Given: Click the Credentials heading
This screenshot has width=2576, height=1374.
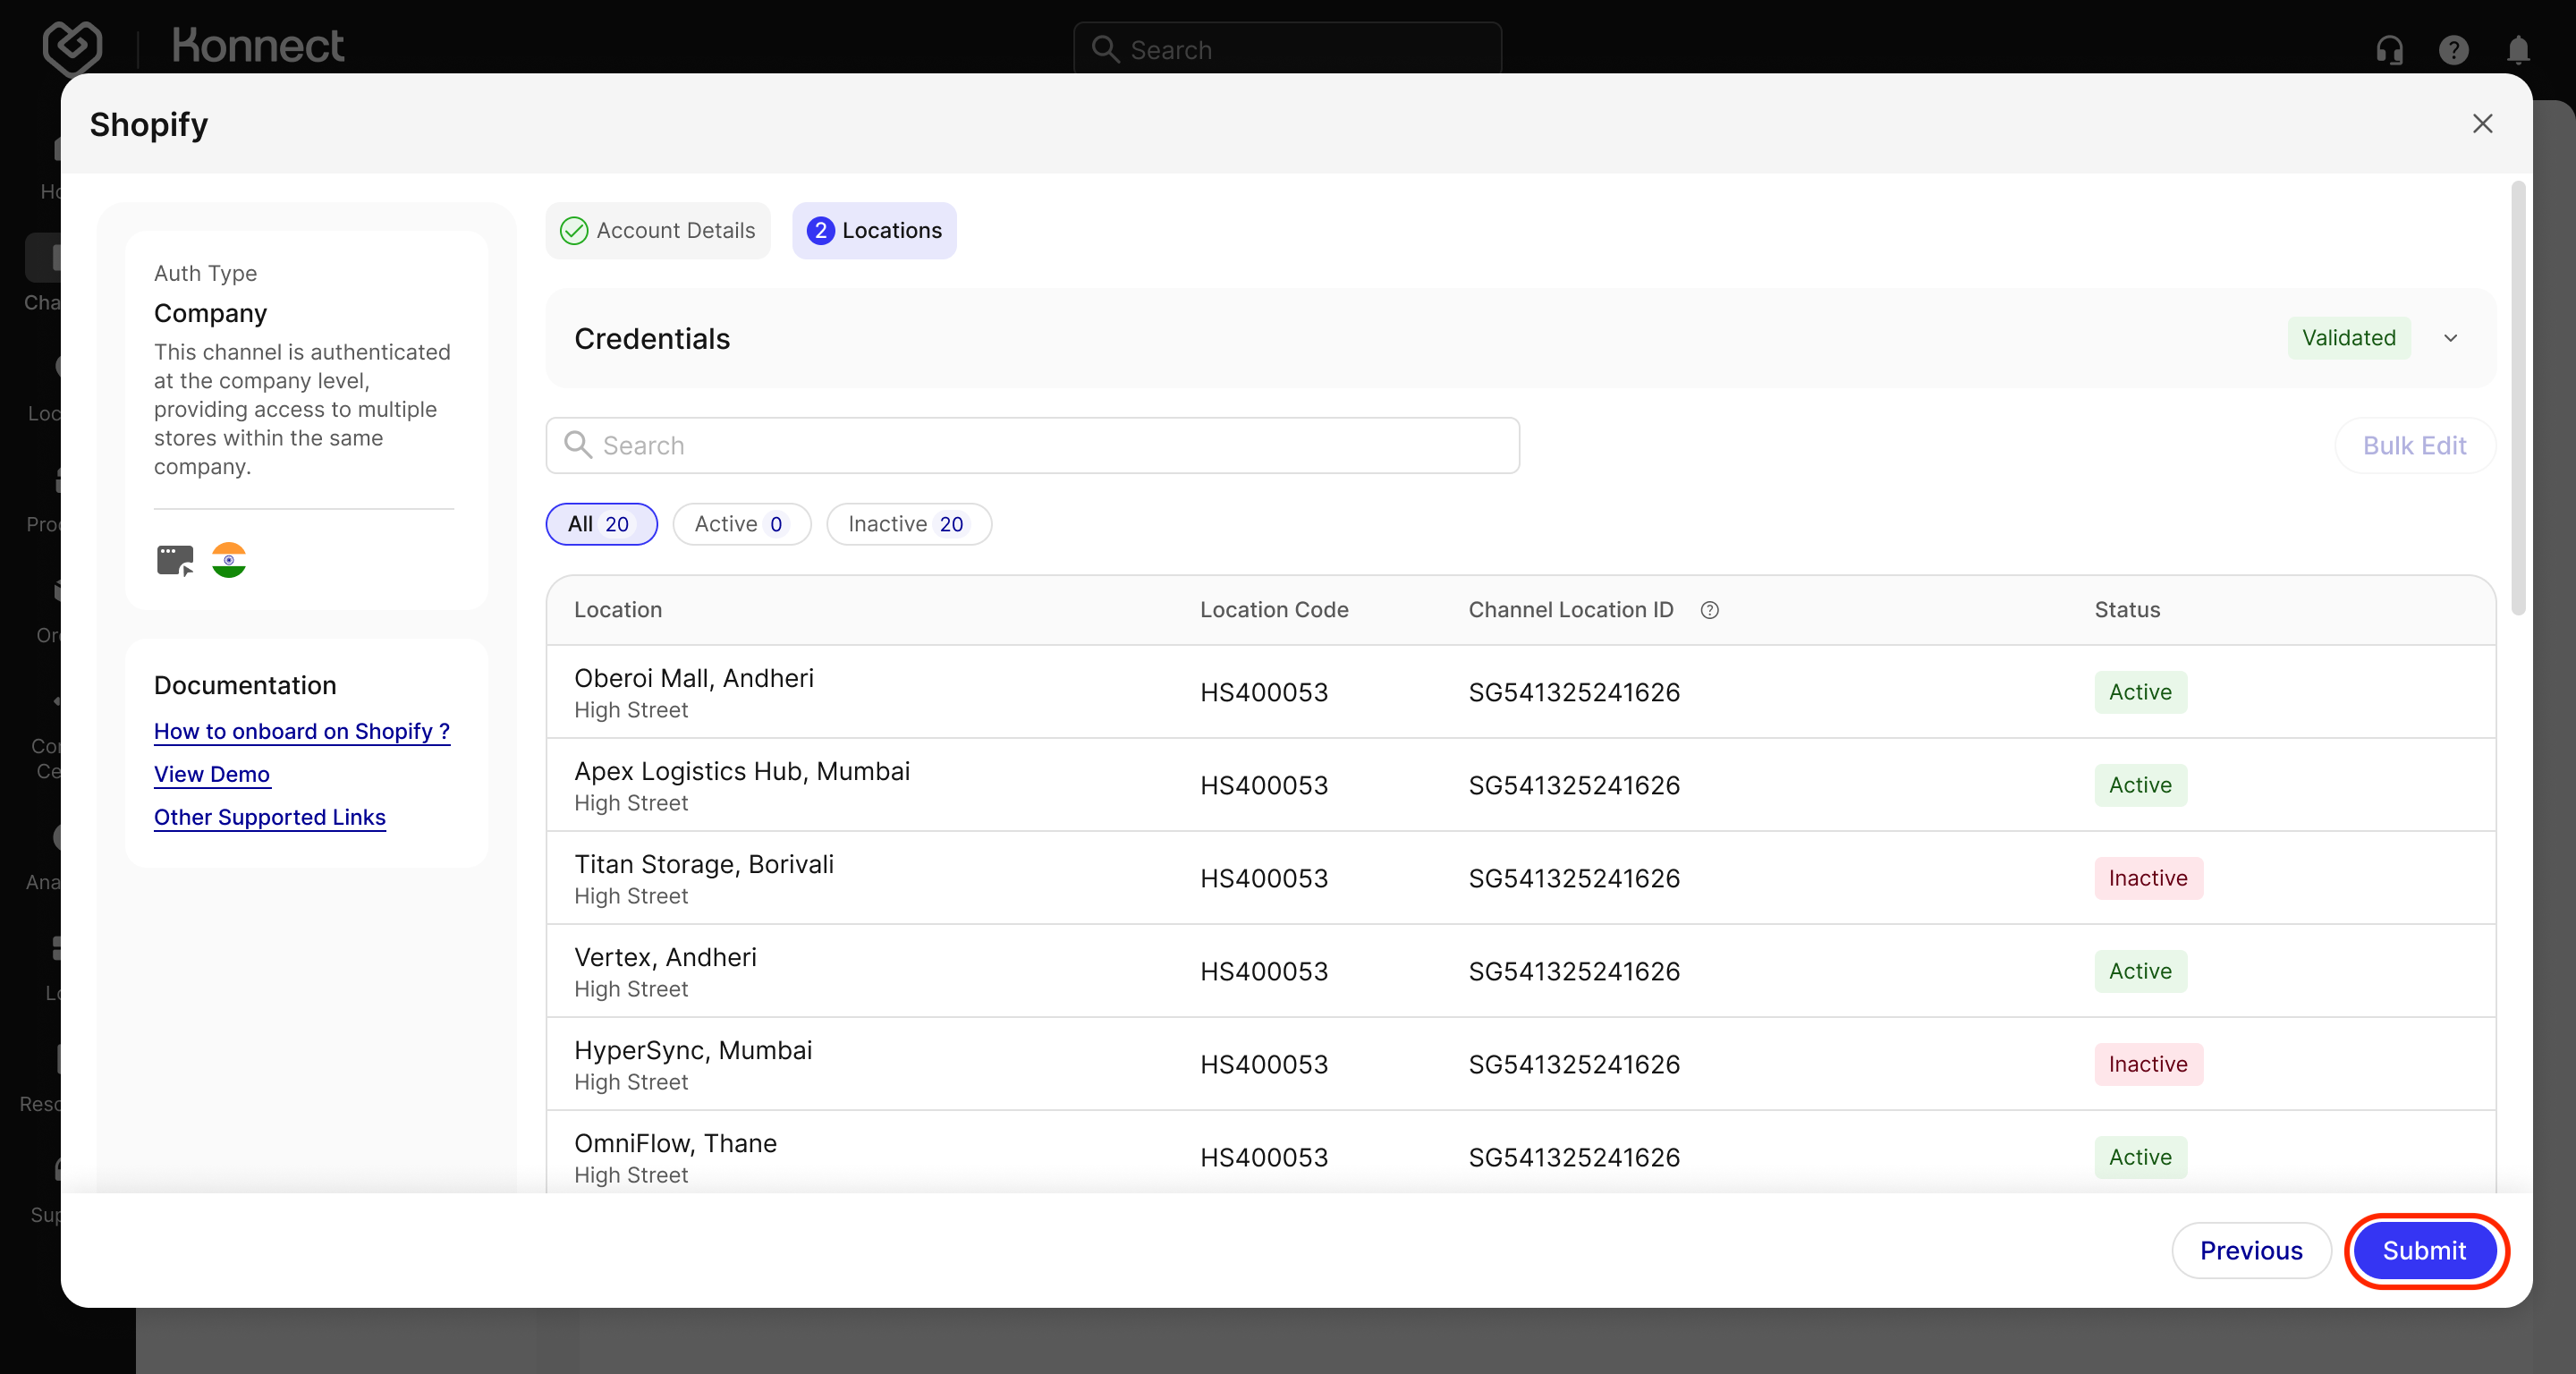Looking at the screenshot, I should pyautogui.click(x=652, y=339).
